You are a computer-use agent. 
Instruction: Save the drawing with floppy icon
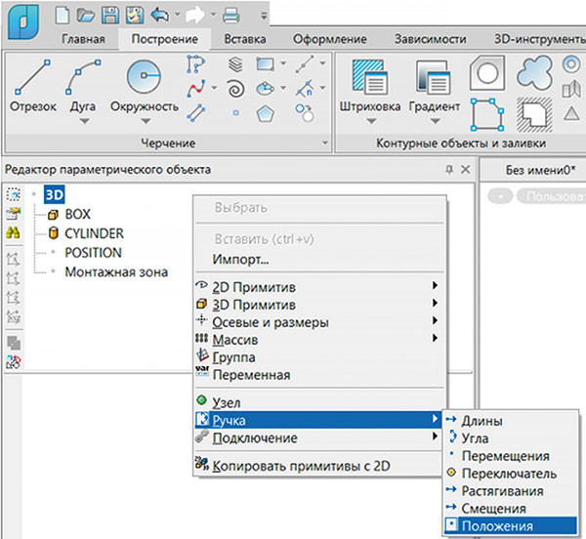click(x=110, y=16)
